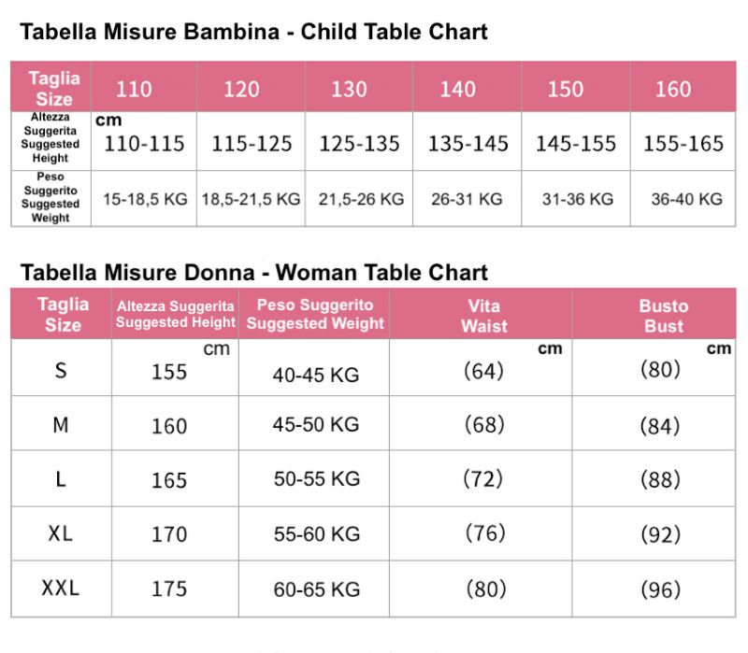
Task: Click the 45-50 KG weight cell
Action: (x=316, y=424)
